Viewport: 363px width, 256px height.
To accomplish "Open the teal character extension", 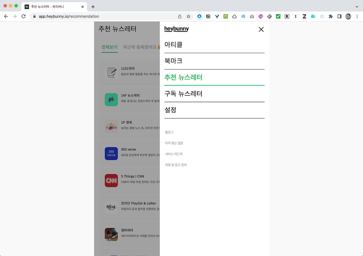I will click(x=313, y=16).
